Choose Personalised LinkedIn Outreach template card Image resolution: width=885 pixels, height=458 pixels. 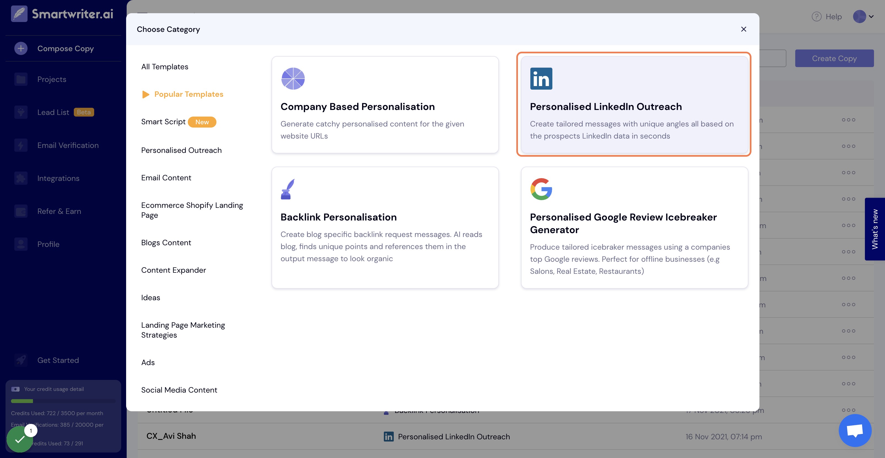click(x=634, y=105)
